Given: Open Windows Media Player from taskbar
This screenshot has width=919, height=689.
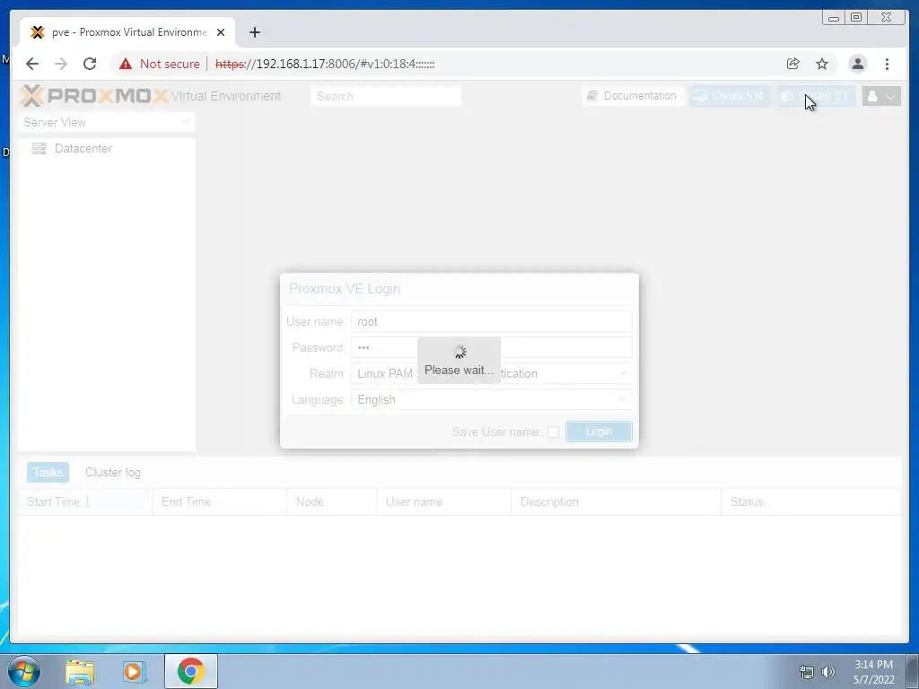Looking at the screenshot, I should coord(135,671).
